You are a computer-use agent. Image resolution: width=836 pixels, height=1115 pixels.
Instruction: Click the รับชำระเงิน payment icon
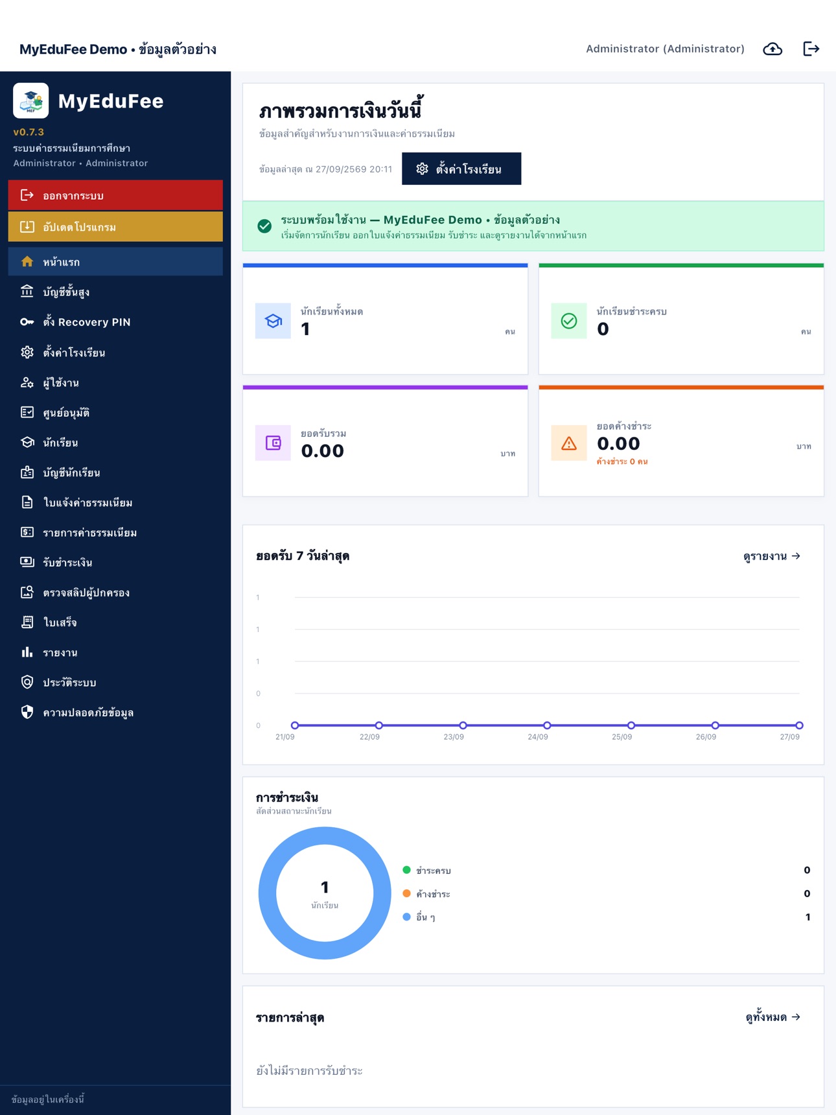pyautogui.click(x=27, y=562)
